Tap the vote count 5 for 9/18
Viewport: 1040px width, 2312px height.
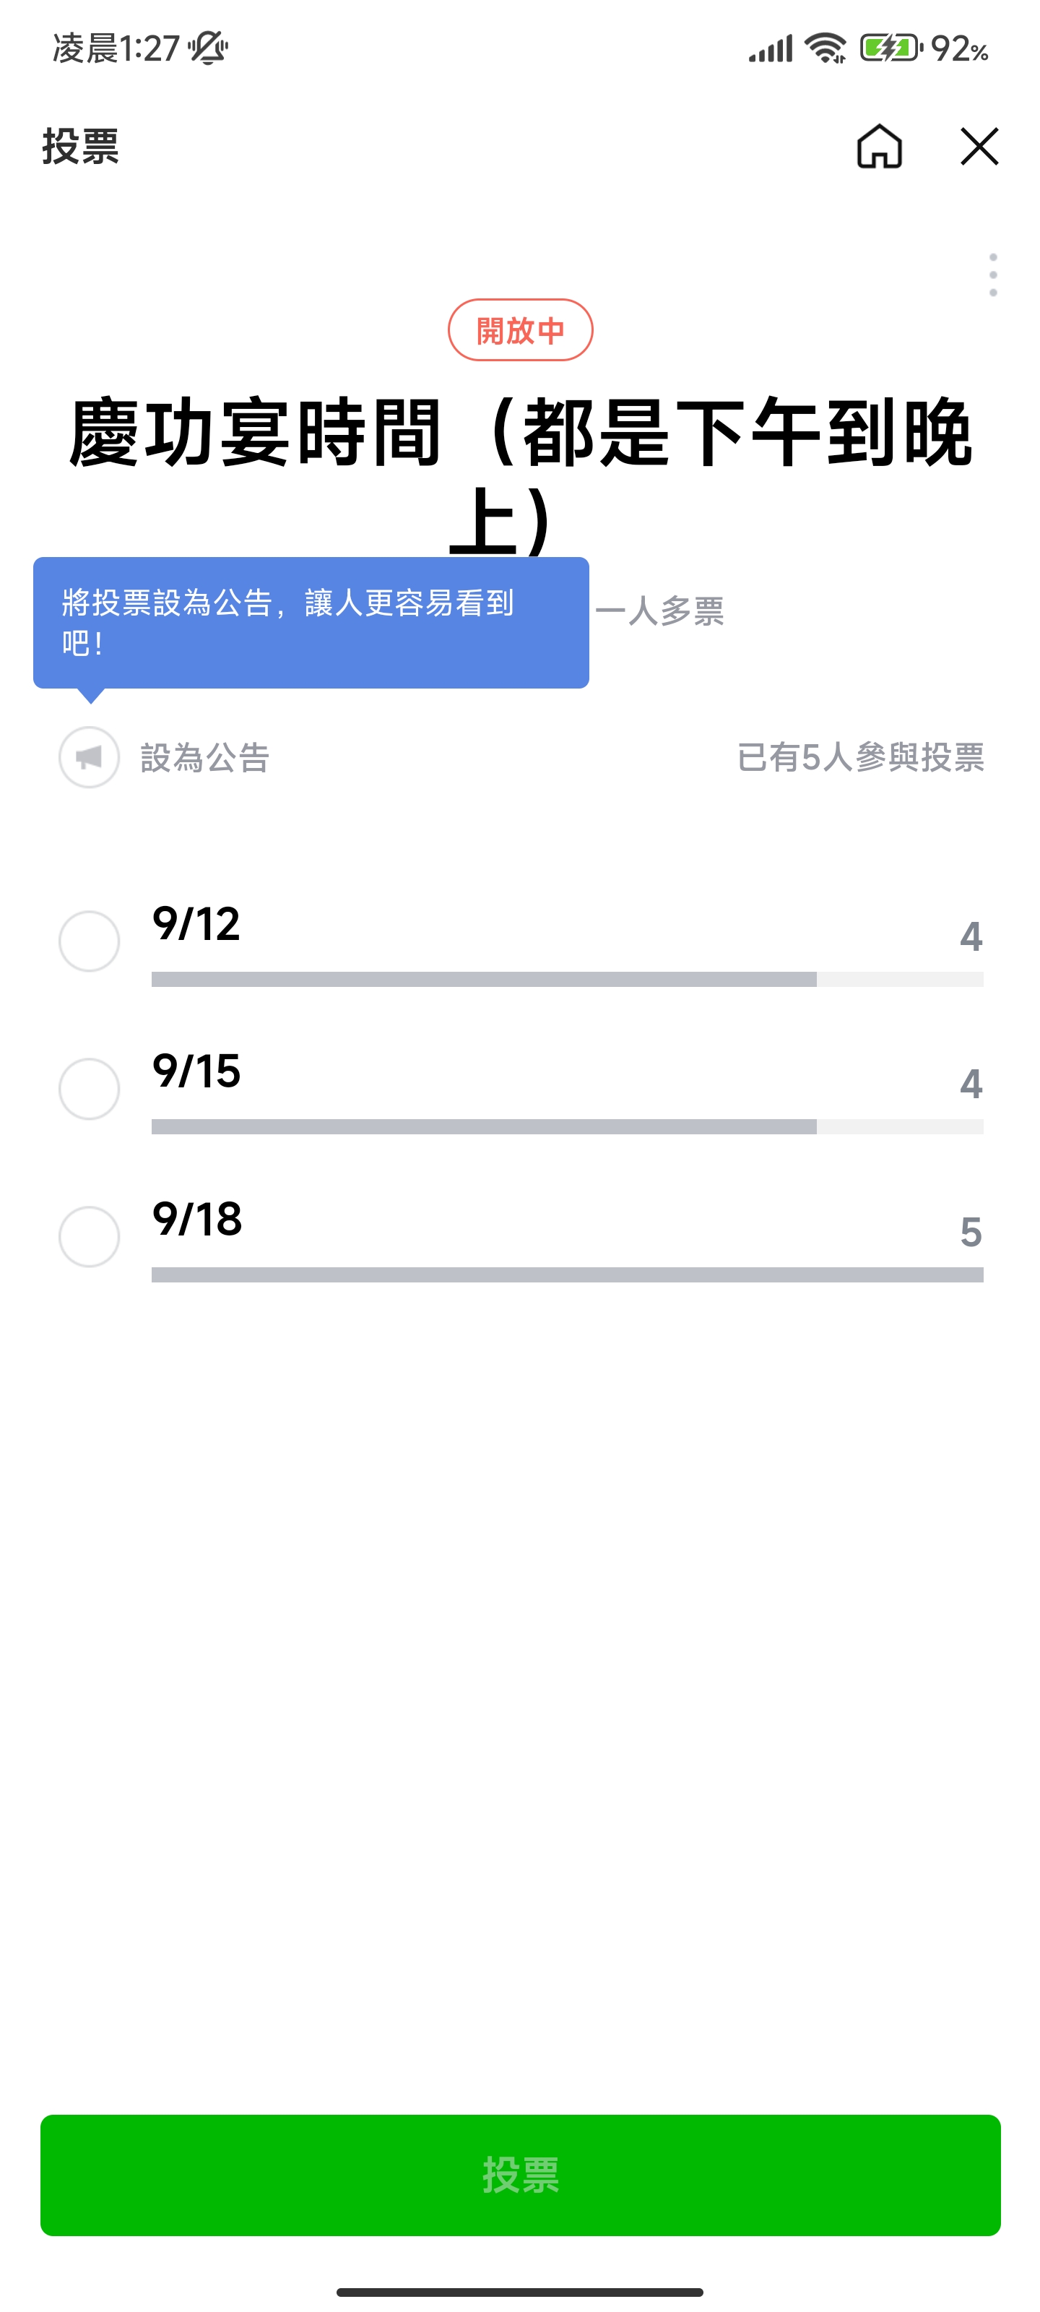pyautogui.click(x=970, y=1233)
